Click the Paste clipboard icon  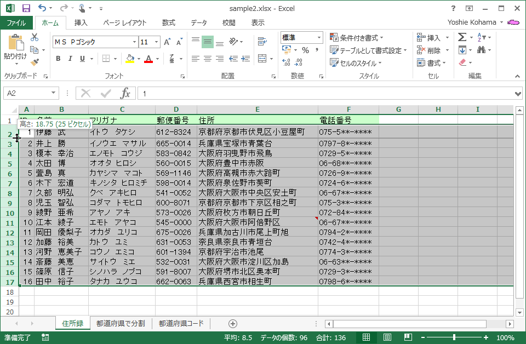(x=15, y=42)
